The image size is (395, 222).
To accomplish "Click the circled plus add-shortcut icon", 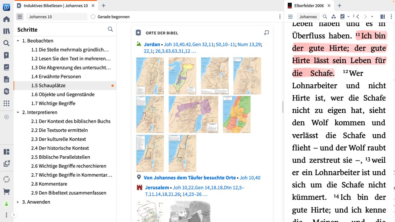I will pos(6,117).
